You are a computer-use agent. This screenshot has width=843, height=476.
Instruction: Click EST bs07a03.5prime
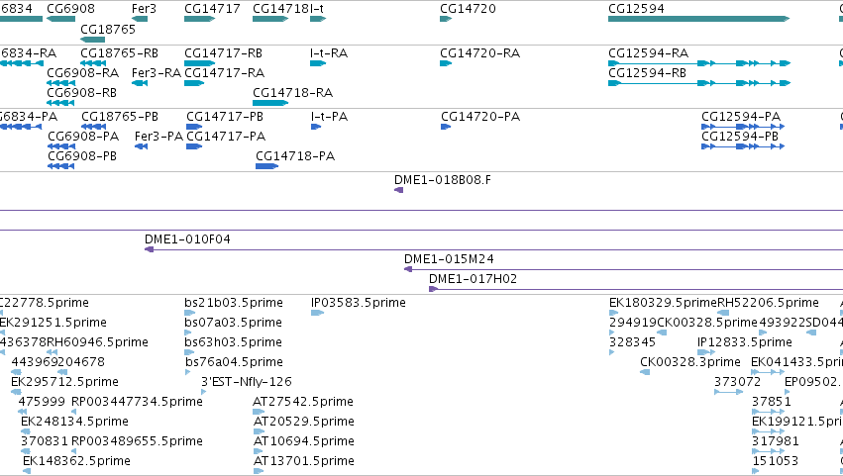pos(233,323)
